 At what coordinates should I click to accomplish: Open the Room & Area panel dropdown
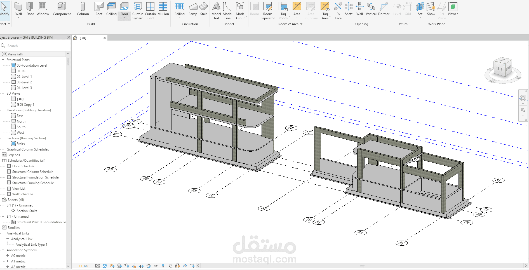(290, 24)
